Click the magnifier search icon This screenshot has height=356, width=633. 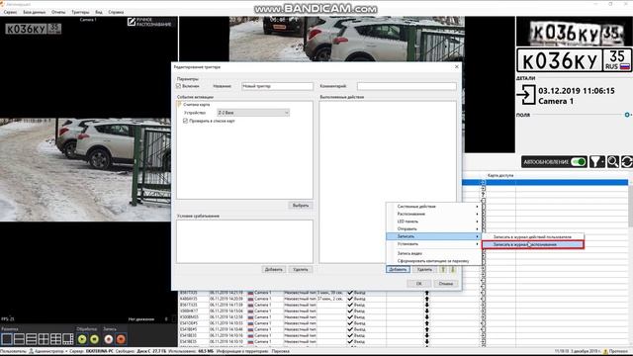(613, 162)
